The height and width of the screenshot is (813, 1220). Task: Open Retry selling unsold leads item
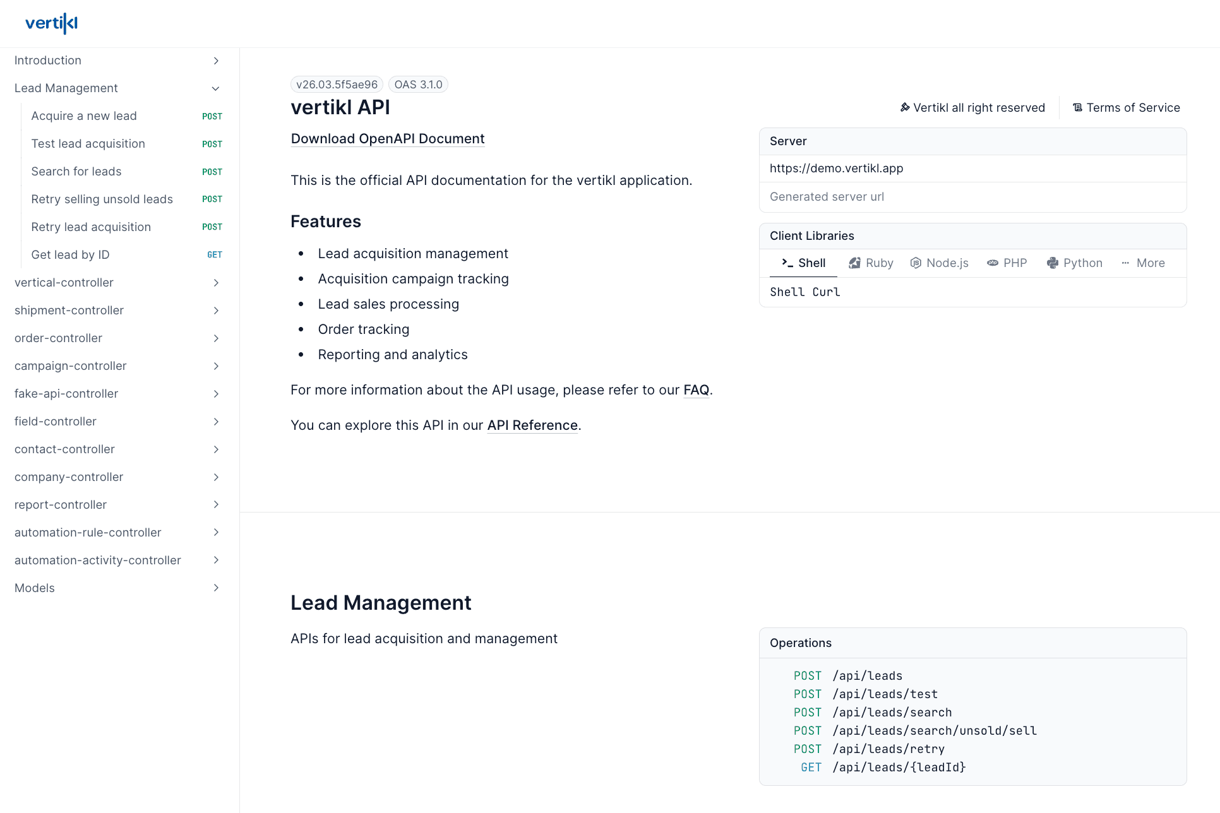(127, 199)
